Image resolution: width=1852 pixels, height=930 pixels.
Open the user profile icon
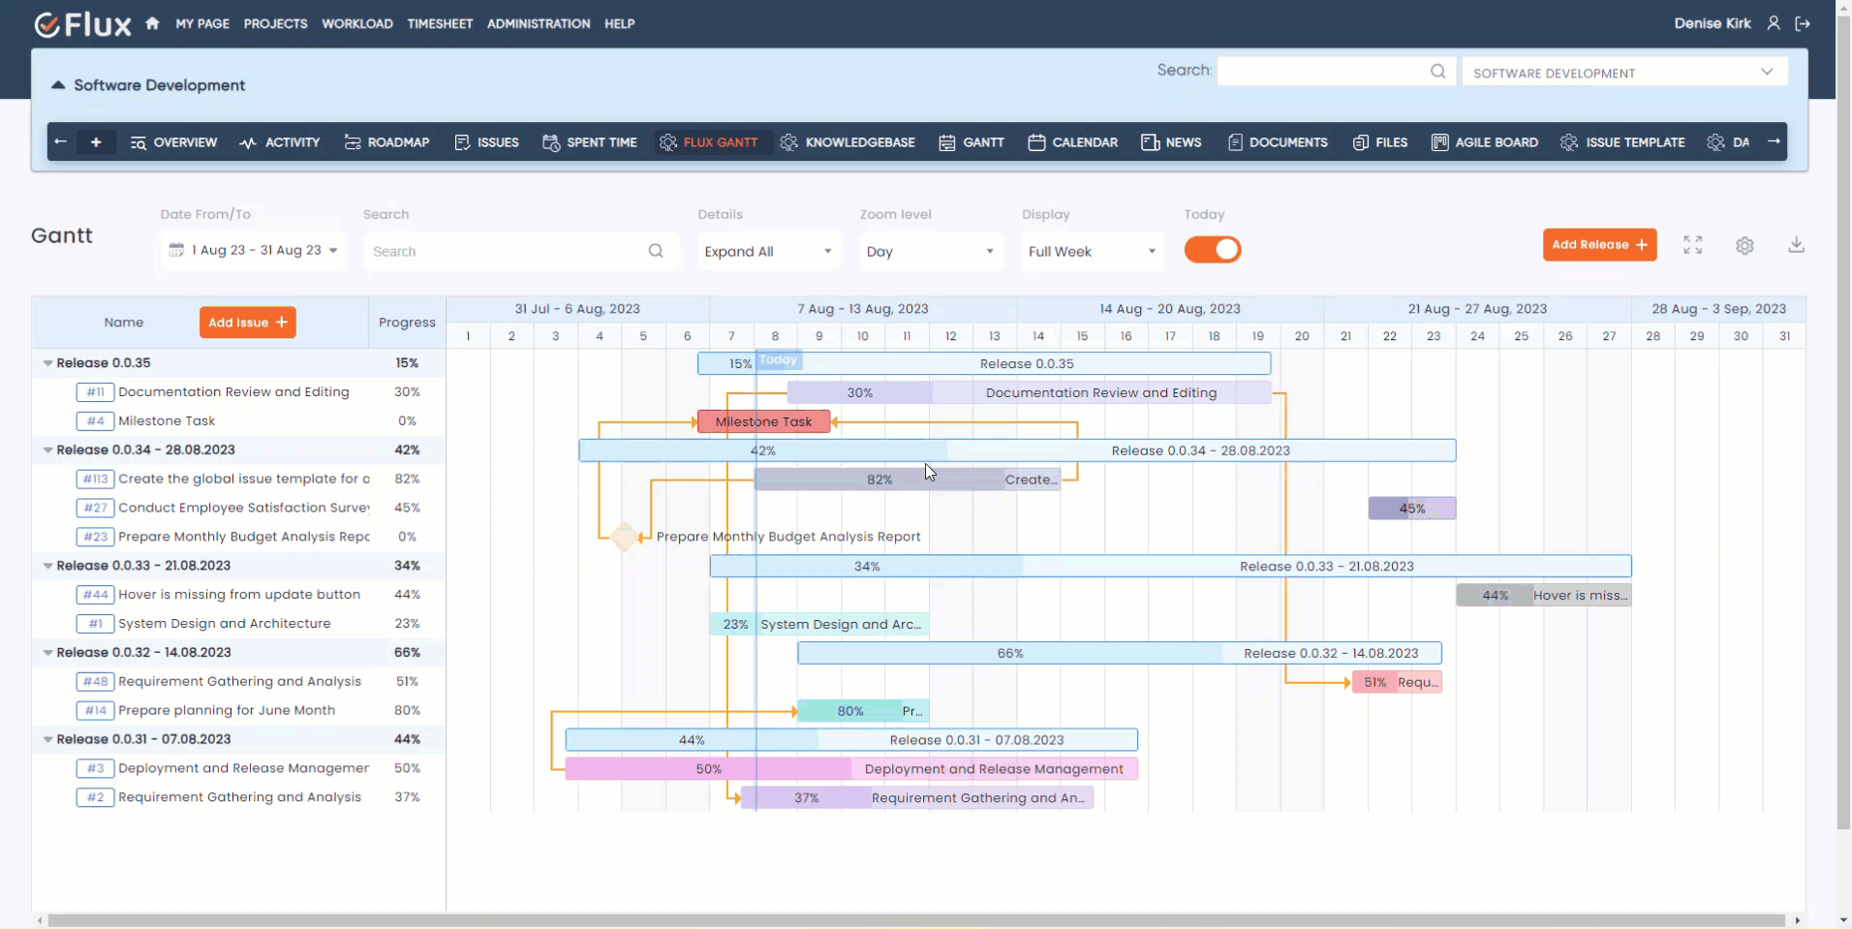point(1775,23)
